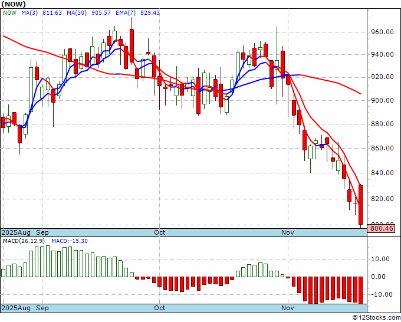Click the 960.00 price axis label

click(x=382, y=32)
